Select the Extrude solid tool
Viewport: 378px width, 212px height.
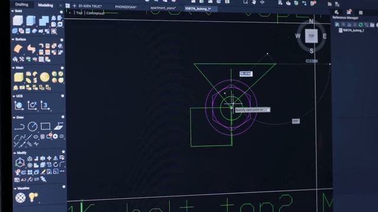pos(31,21)
